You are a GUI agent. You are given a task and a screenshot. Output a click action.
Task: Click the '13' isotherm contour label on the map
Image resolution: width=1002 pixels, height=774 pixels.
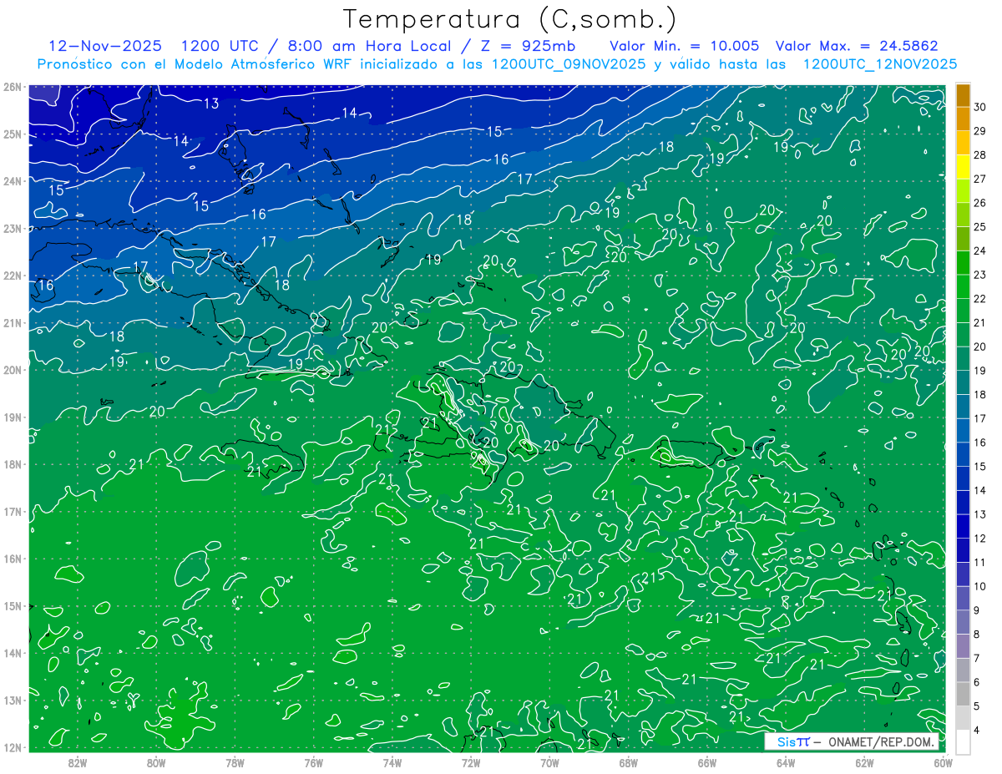pos(211,104)
